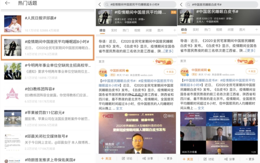Tap back arrow beside the 疫情期间 search bar
Viewport: 260px width, 163px height.
(x=99, y=5)
